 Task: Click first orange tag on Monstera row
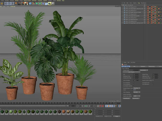[148, 19]
